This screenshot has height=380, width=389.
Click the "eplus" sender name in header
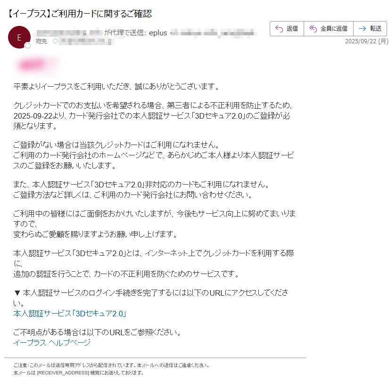158,32
